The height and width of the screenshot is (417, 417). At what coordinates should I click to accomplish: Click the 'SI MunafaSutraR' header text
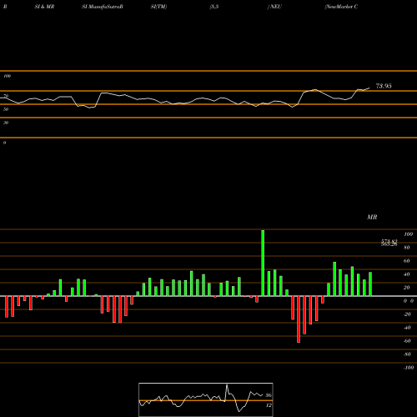(x=103, y=7)
